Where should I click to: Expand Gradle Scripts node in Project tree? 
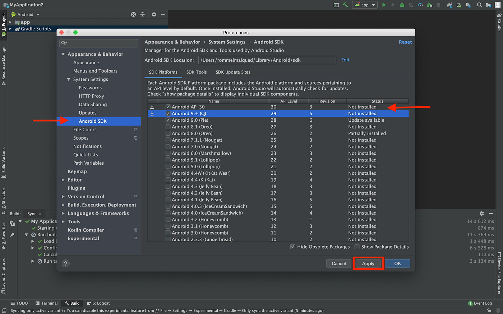pos(10,29)
